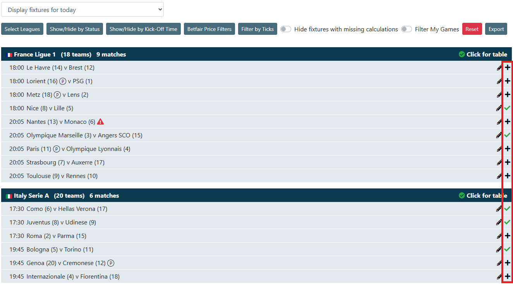Click the pencil icon for Juventus v Udinese

[x=499, y=222]
